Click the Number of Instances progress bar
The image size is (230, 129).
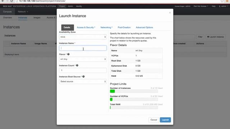(x=134, y=91)
